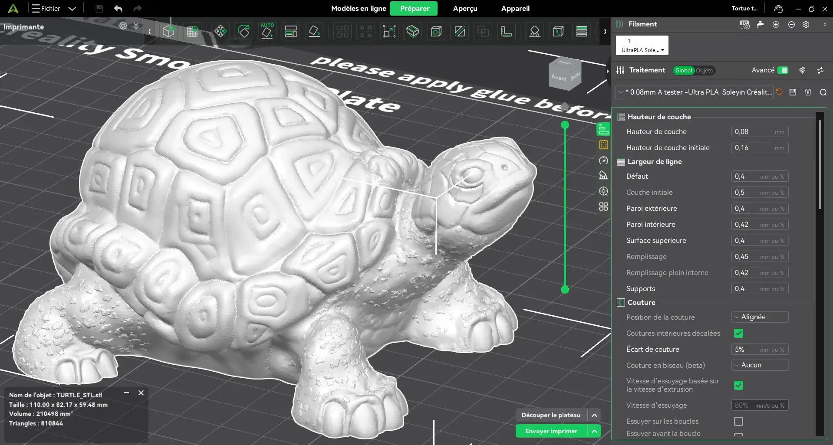
Task: Collapse the Filament panel chevron
Action: click(x=825, y=24)
